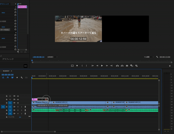Solo the A2 audio track
Image resolution: width=174 pixels, height=134 pixels.
click(21, 110)
